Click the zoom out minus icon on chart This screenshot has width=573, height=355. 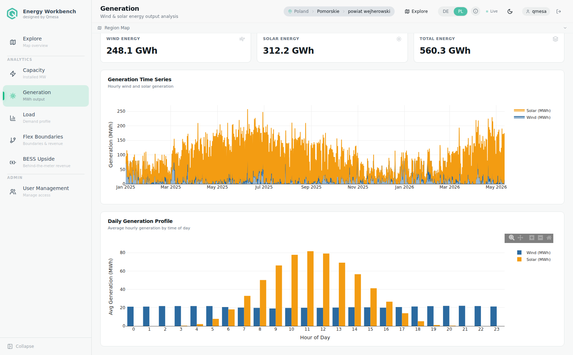point(540,238)
